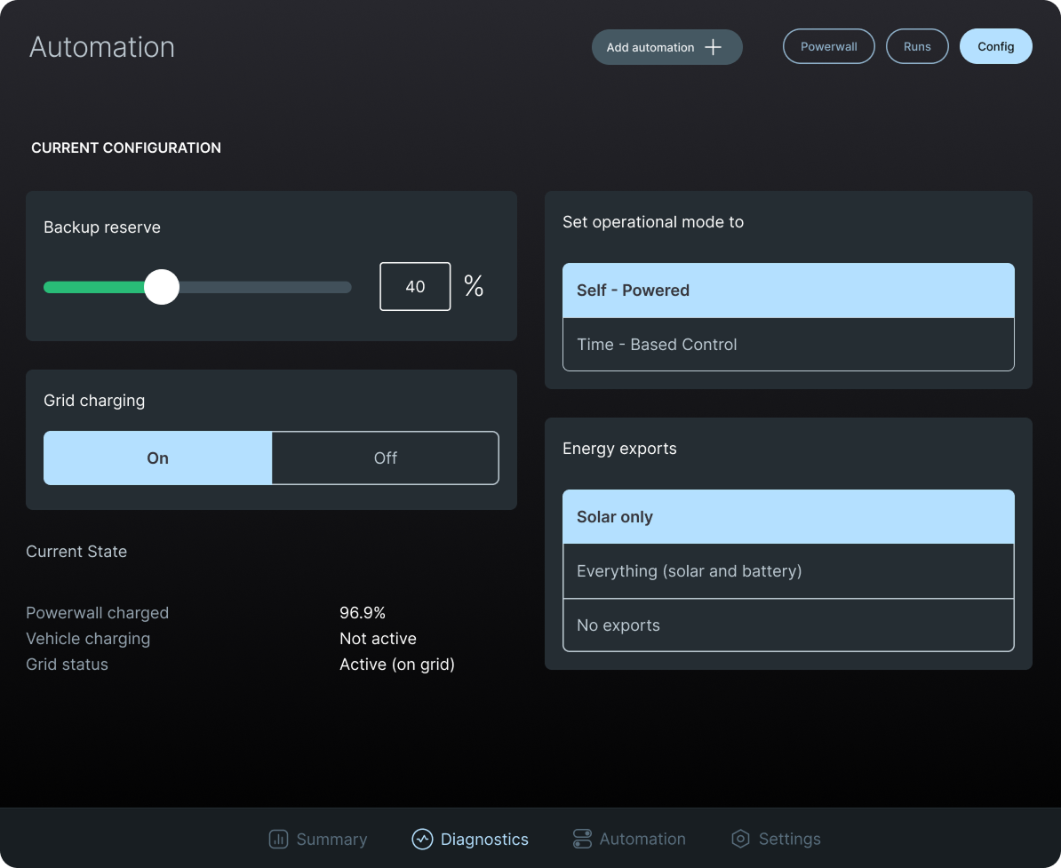Open the Runs tab
This screenshot has height=868, width=1061.
pos(917,47)
